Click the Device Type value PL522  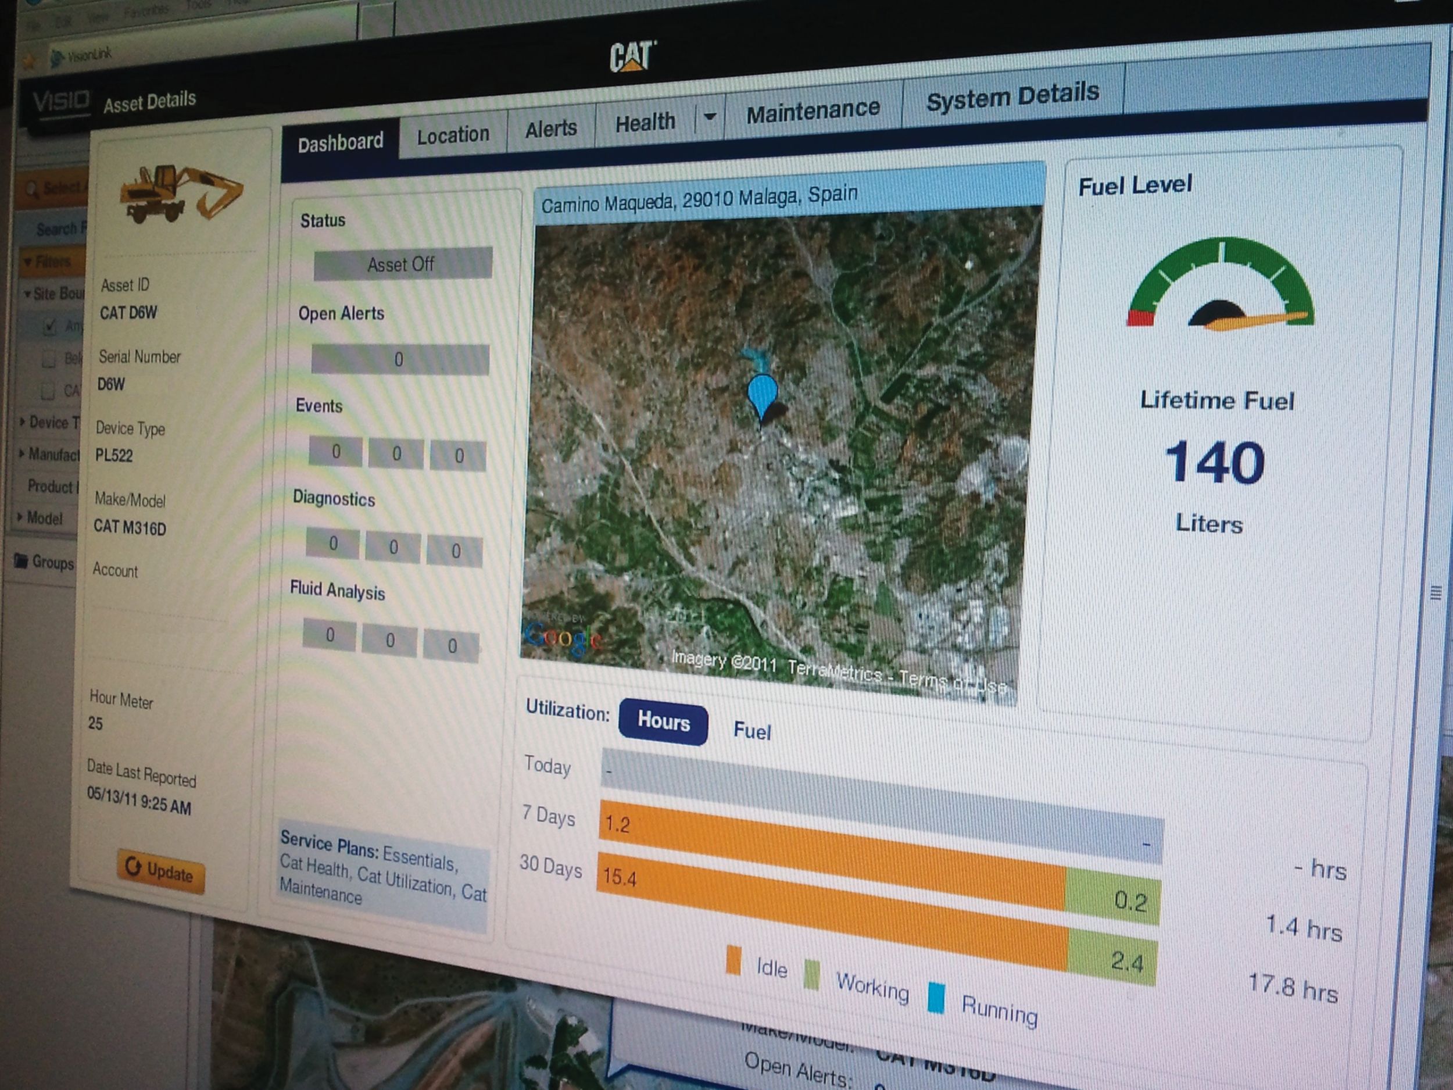point(114,455)
